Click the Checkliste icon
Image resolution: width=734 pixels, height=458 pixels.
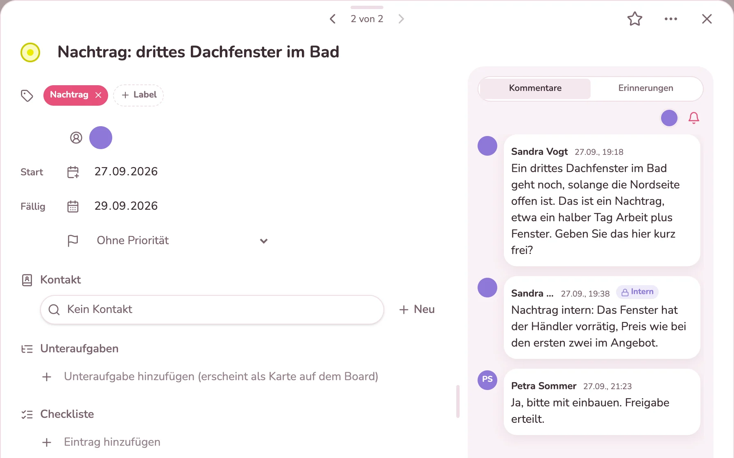click(27, 415)
